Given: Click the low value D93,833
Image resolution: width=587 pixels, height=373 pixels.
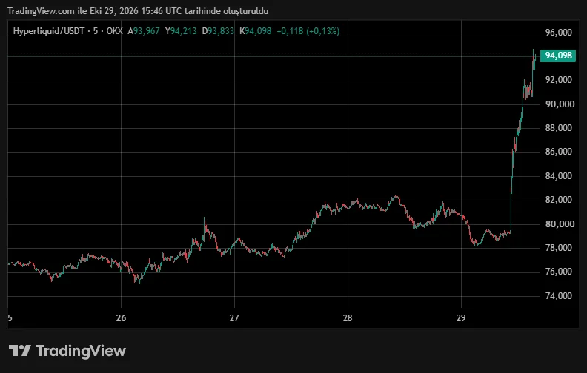Looking at the screenshot, I should (x=218, y=31).
